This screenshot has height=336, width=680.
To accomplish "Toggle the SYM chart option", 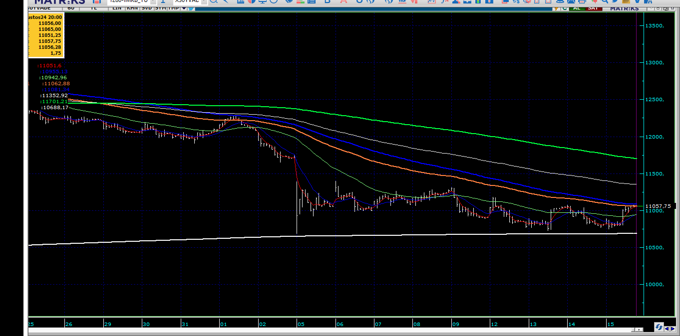I will [161, 8].
